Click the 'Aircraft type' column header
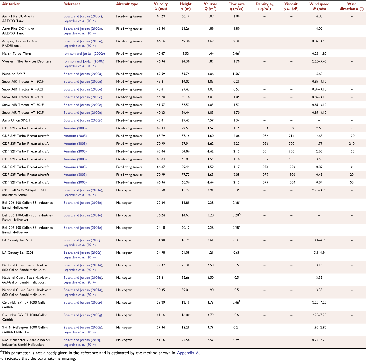The width and height of the screenshot is (366, 361). click(x=127, y=4)
